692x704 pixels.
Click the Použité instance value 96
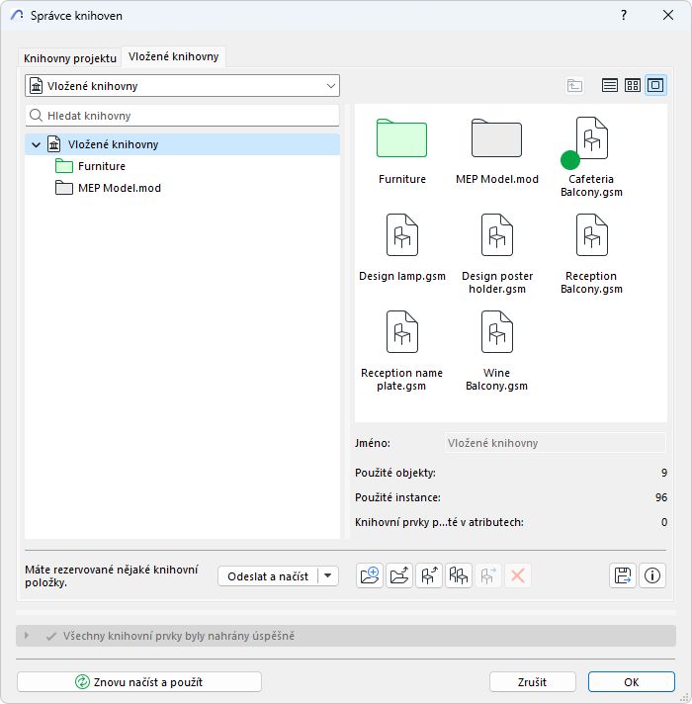[x=661, y=497]
